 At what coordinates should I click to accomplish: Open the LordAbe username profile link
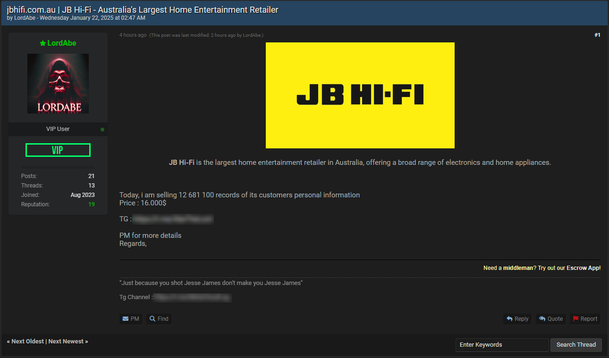(x=62, y=43)
